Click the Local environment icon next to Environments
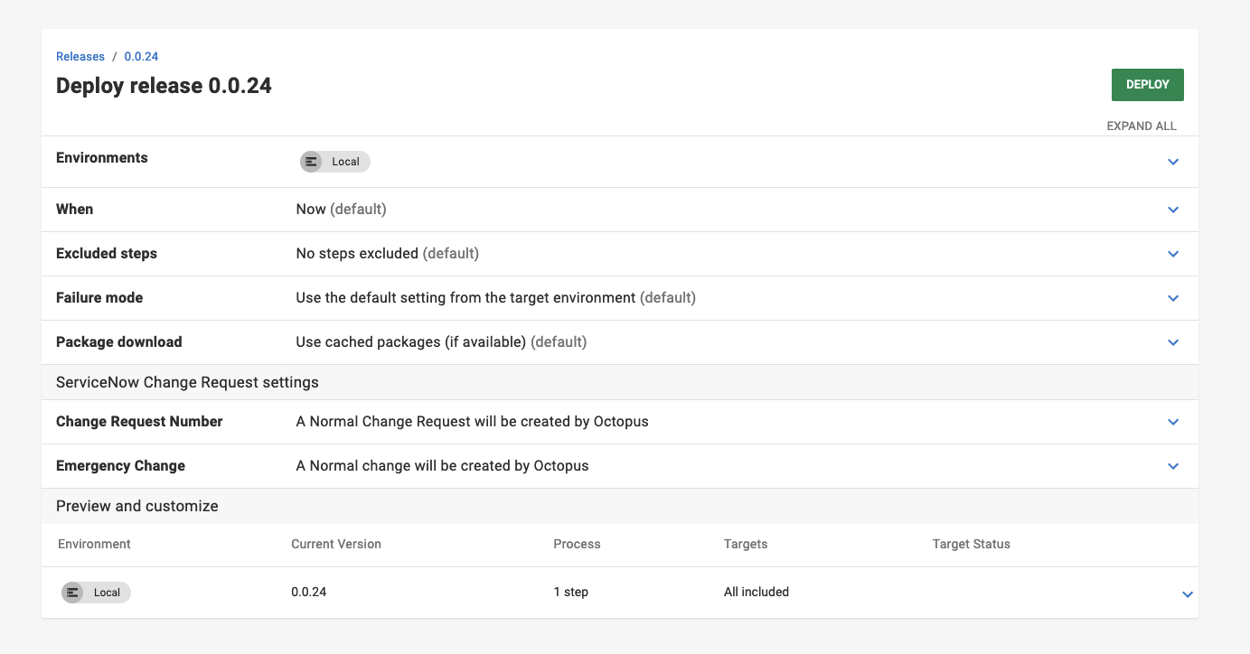The height and width of the screenshot is (654, 1250). click(311, 162)
